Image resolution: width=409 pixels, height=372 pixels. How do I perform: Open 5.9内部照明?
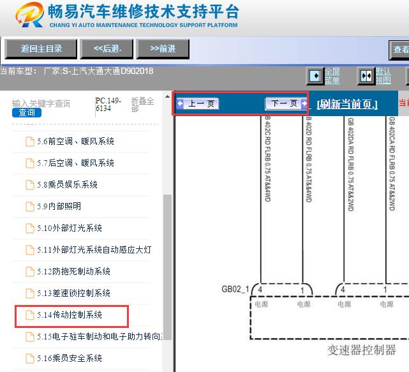click(x=59, y=207)
